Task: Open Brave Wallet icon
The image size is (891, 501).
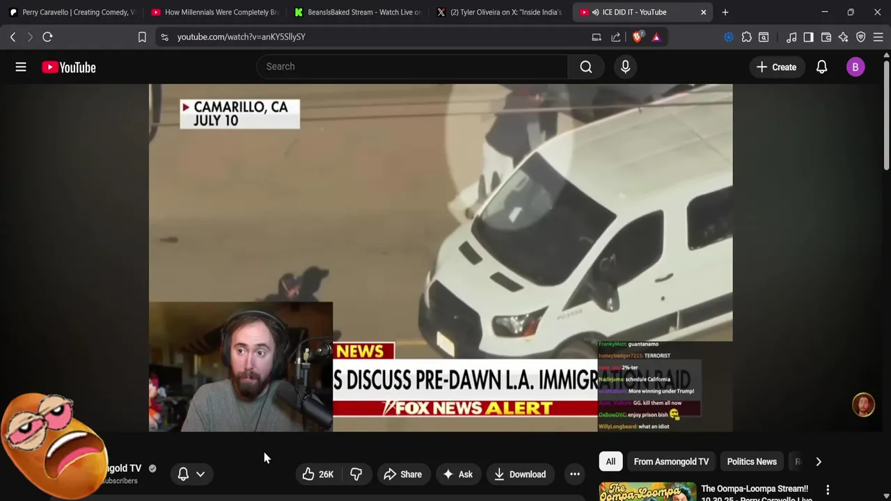Action: click(826, 37)
